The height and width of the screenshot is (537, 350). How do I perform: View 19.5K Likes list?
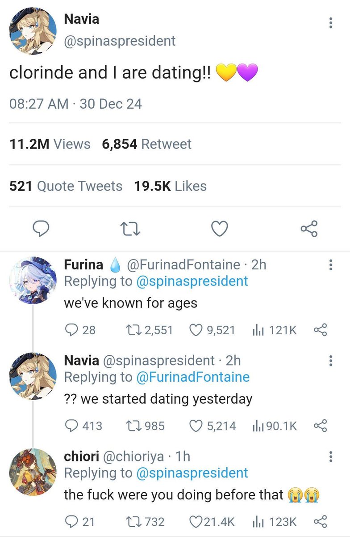tap(171, 186)
